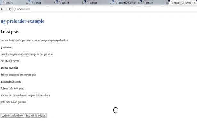This screenshot has height=123, width=197.
Task: Close the ng-preloader-example tab
Action: (195, 3)
